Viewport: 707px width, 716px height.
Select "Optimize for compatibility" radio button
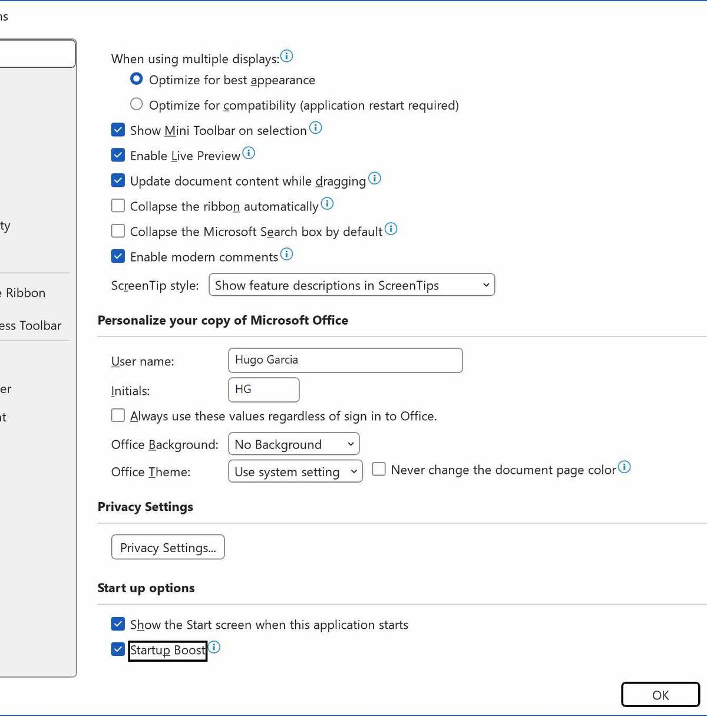(x=136, y=104)
